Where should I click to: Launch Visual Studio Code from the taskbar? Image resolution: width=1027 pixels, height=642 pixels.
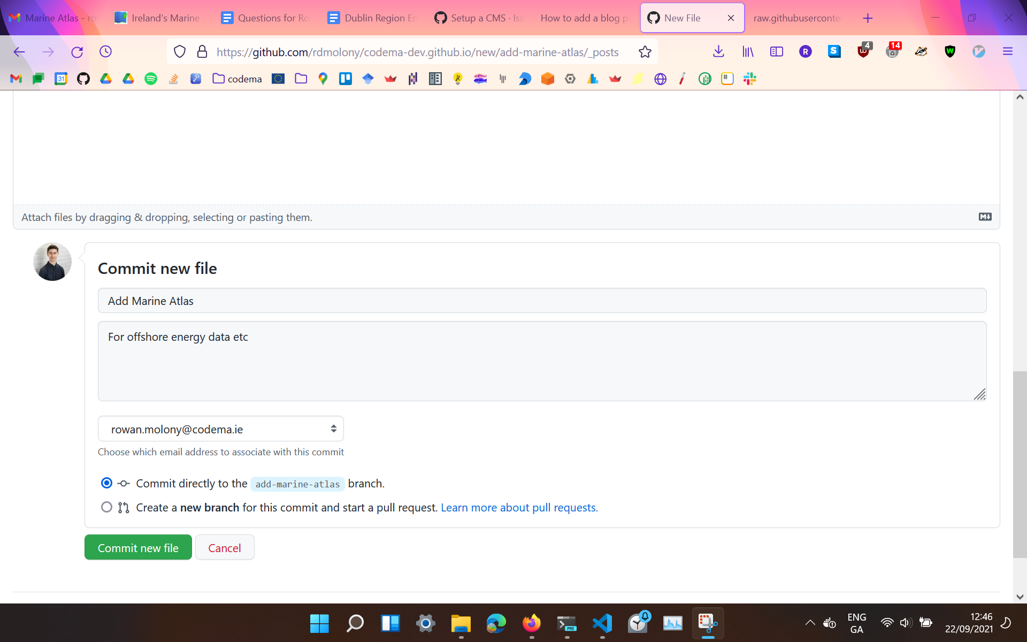[x=602, y=623]
